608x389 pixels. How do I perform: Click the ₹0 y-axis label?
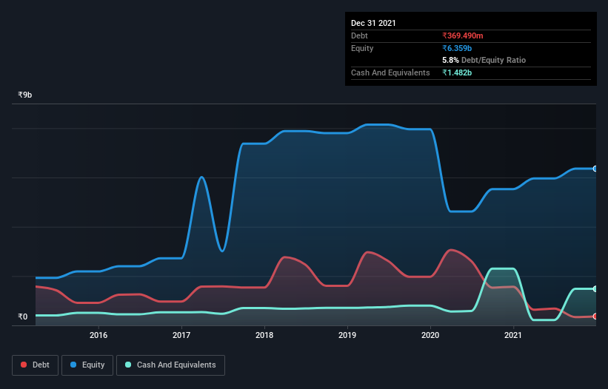coord(23,317)
